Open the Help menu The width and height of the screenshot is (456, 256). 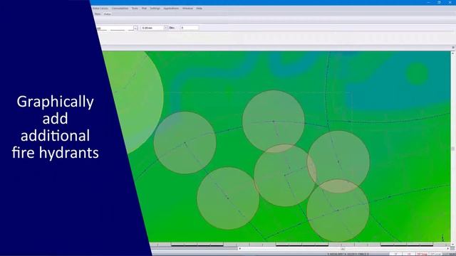[199, 9]
